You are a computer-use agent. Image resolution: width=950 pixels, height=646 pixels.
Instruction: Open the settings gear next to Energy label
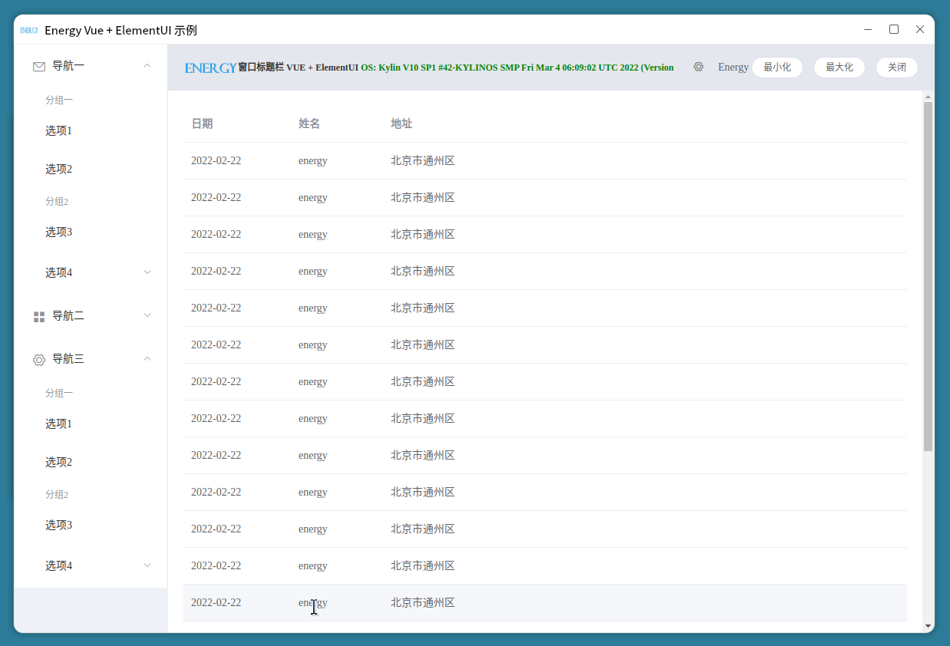pos(698,67)
